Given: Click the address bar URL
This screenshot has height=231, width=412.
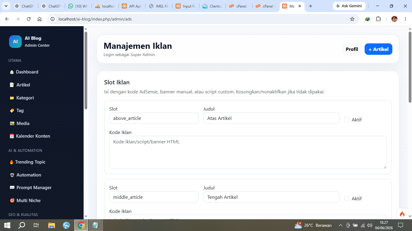Looking at the screenshot, I should point(95,19).
